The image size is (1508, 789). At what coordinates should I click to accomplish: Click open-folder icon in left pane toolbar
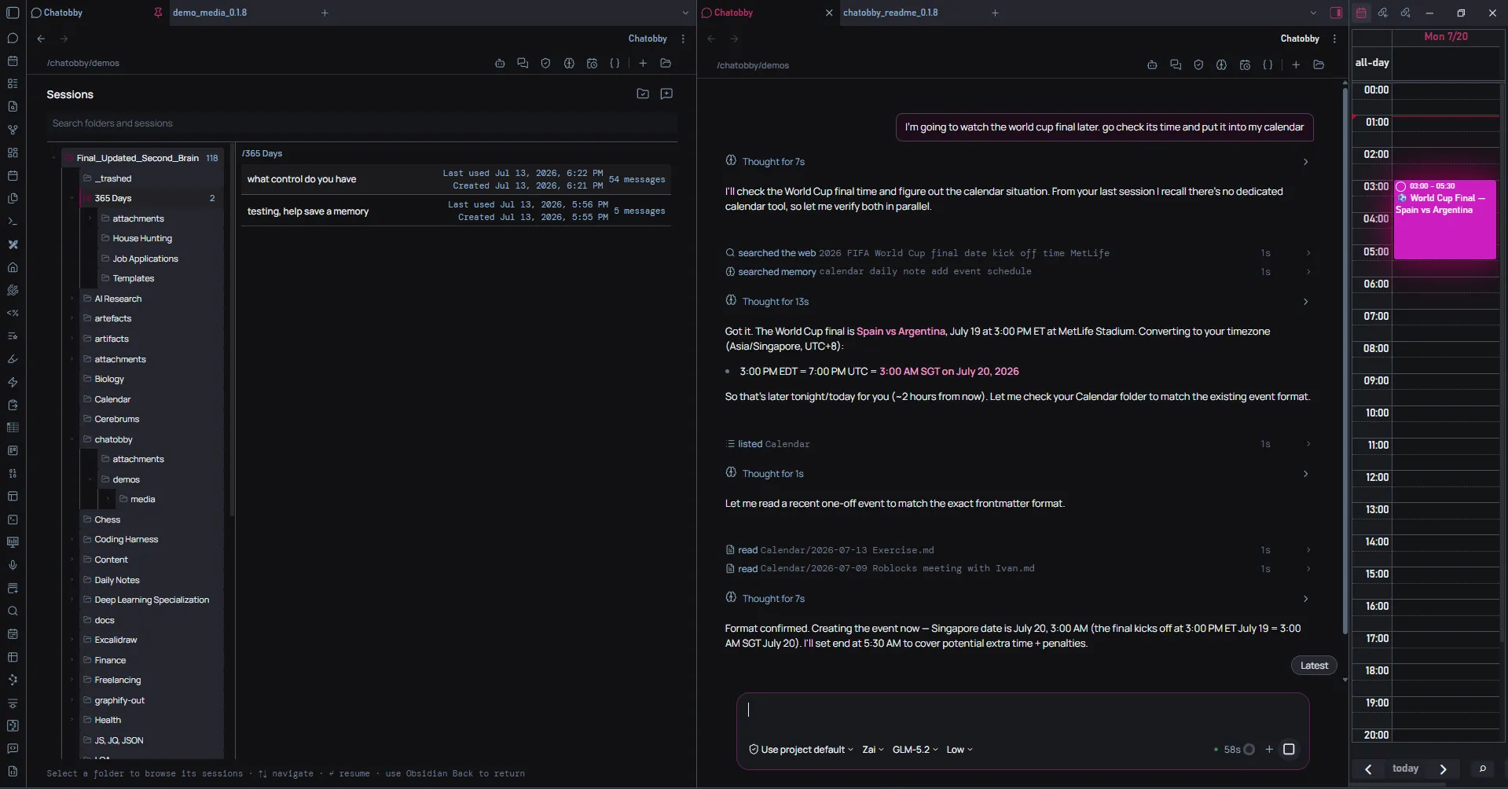pyautogui.click(x=666, y=63)
